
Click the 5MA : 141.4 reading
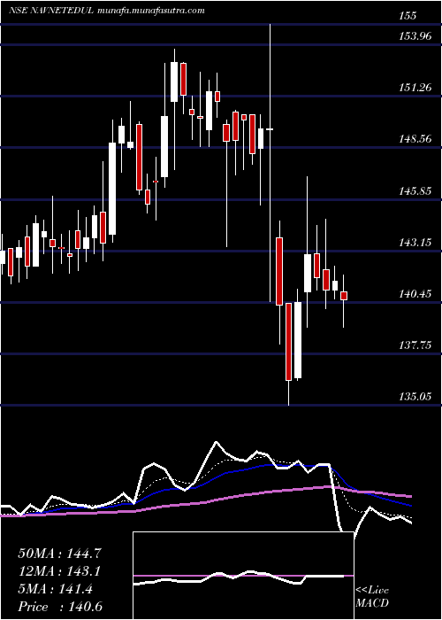[x=55, y=589]
